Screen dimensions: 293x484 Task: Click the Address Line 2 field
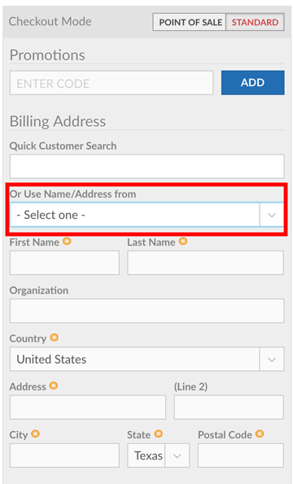click(x=229, y=408)
